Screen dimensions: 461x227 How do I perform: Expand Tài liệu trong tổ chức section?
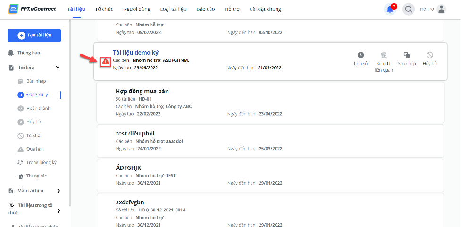tap(59, 211)
